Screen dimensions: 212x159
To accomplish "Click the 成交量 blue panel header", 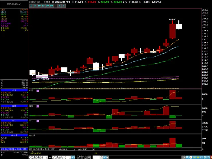I will click(x=14, y=135).
